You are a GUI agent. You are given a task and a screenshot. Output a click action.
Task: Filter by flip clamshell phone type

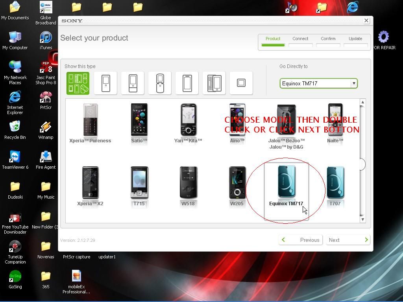pyautogui.click(x=160, y=83)
